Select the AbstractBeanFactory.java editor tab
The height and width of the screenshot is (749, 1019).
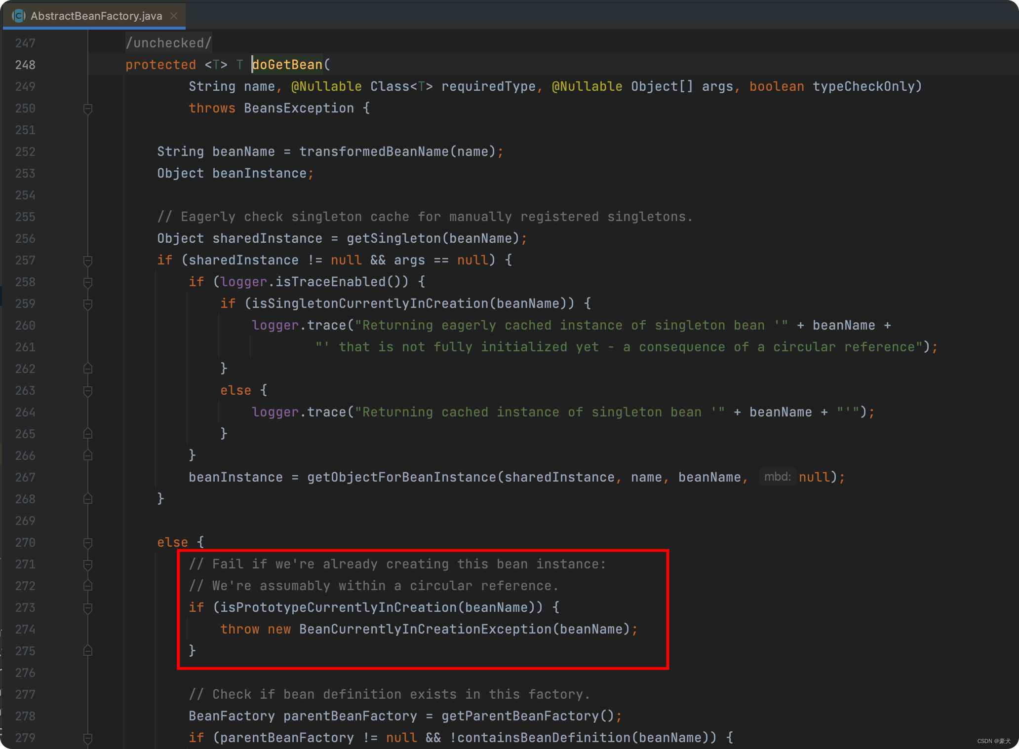click(96, 16)
